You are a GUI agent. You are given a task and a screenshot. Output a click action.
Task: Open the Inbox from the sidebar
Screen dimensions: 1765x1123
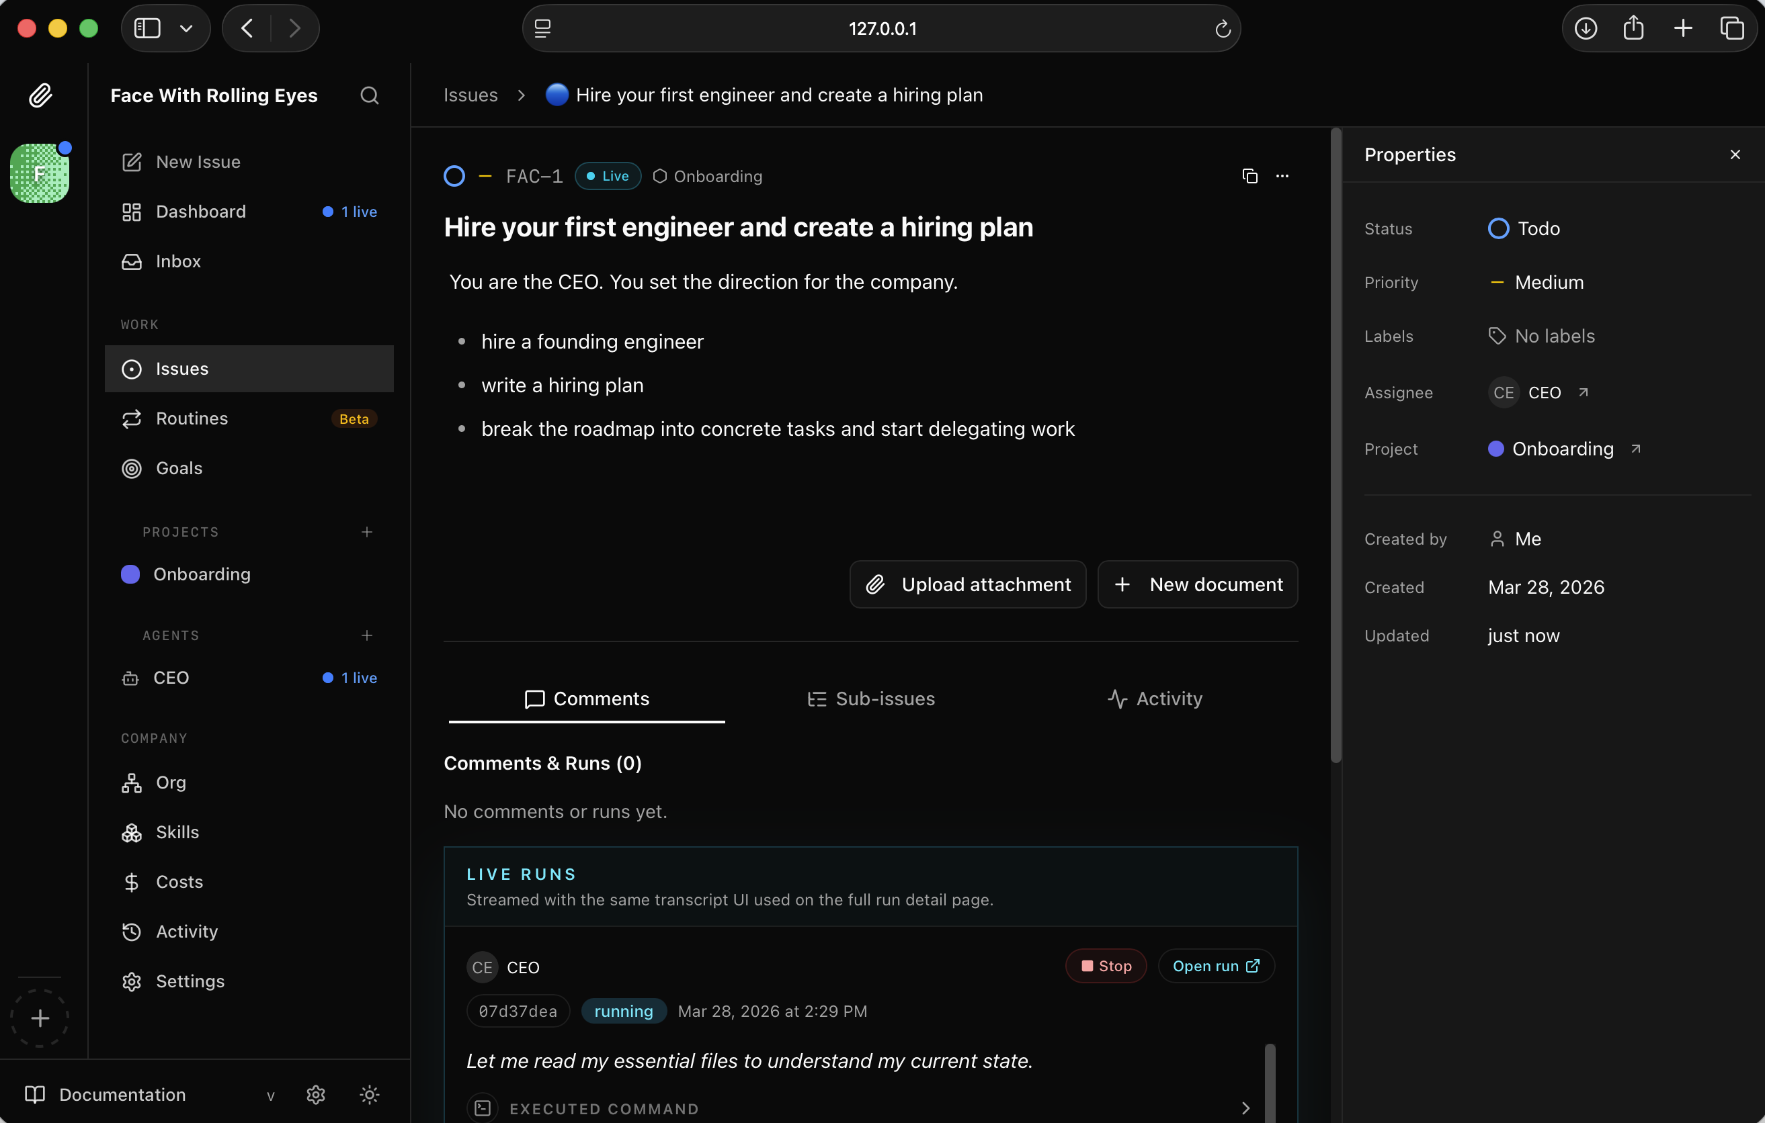178,261
